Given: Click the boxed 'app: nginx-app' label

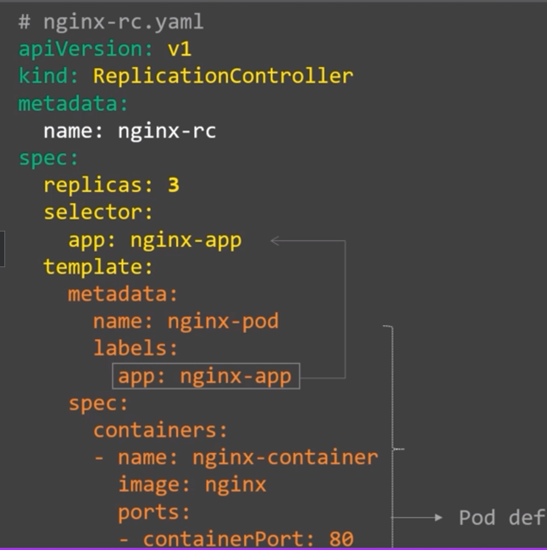Looking at the screenshot, I should 206,377.
